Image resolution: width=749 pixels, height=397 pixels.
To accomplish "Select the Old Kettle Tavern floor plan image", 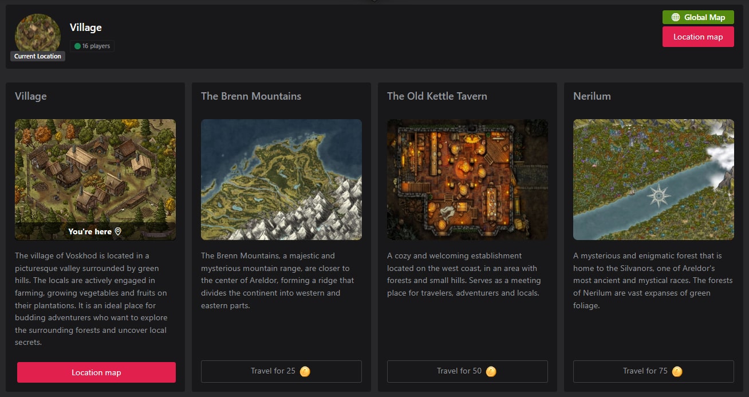I will point(467,179).
